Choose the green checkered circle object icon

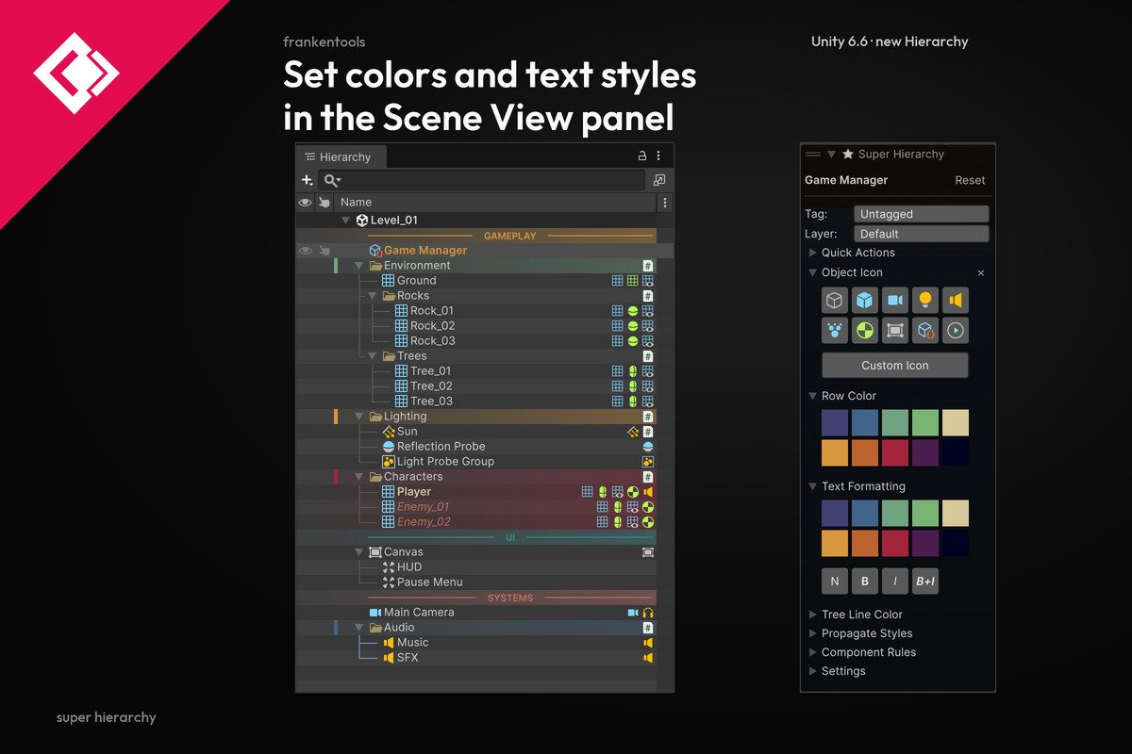click(x=865, y=331)
